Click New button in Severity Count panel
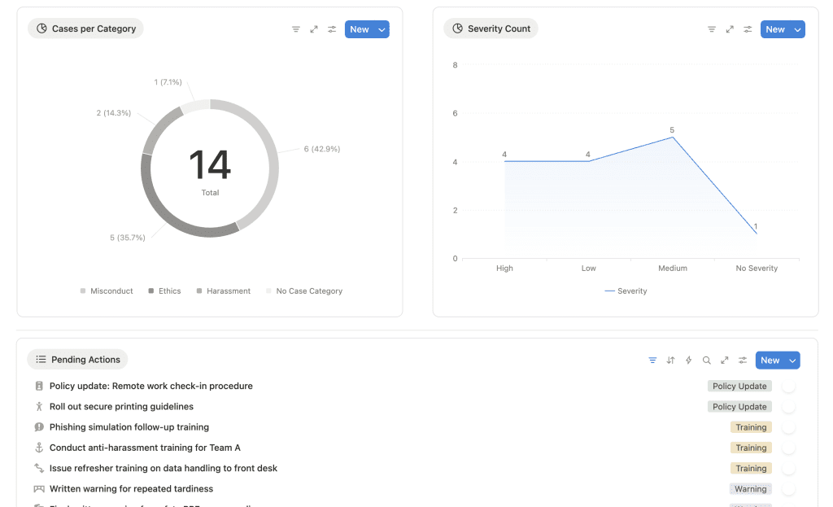The width and height of the screenshot is (833, 507). tap(774, 29)
